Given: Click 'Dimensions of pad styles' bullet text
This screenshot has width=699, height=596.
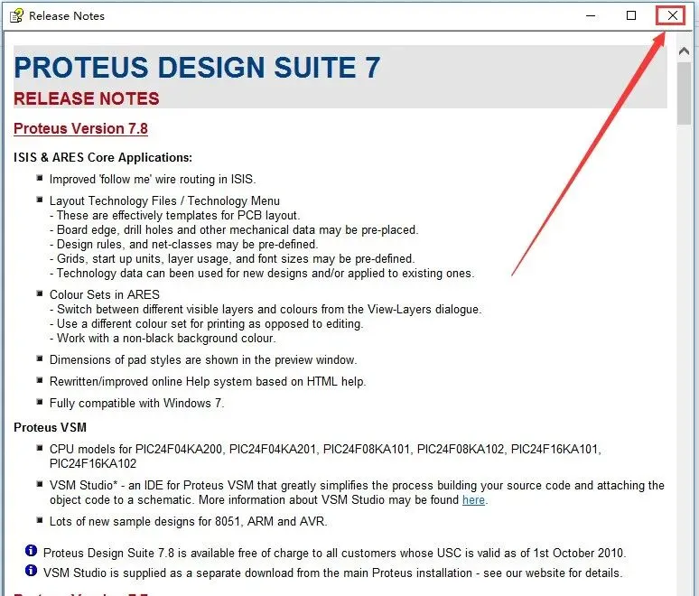Looking at the screenshot, I should pyautogui.click(x=203, y=359).
